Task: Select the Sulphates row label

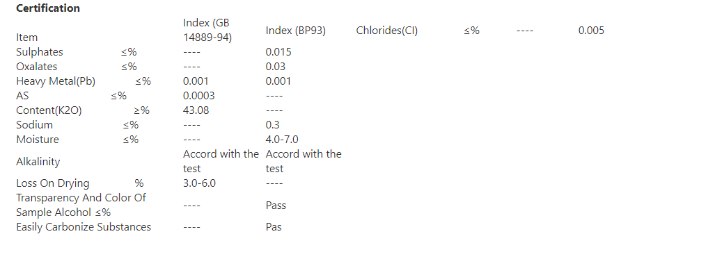Action: click(40, 52)
